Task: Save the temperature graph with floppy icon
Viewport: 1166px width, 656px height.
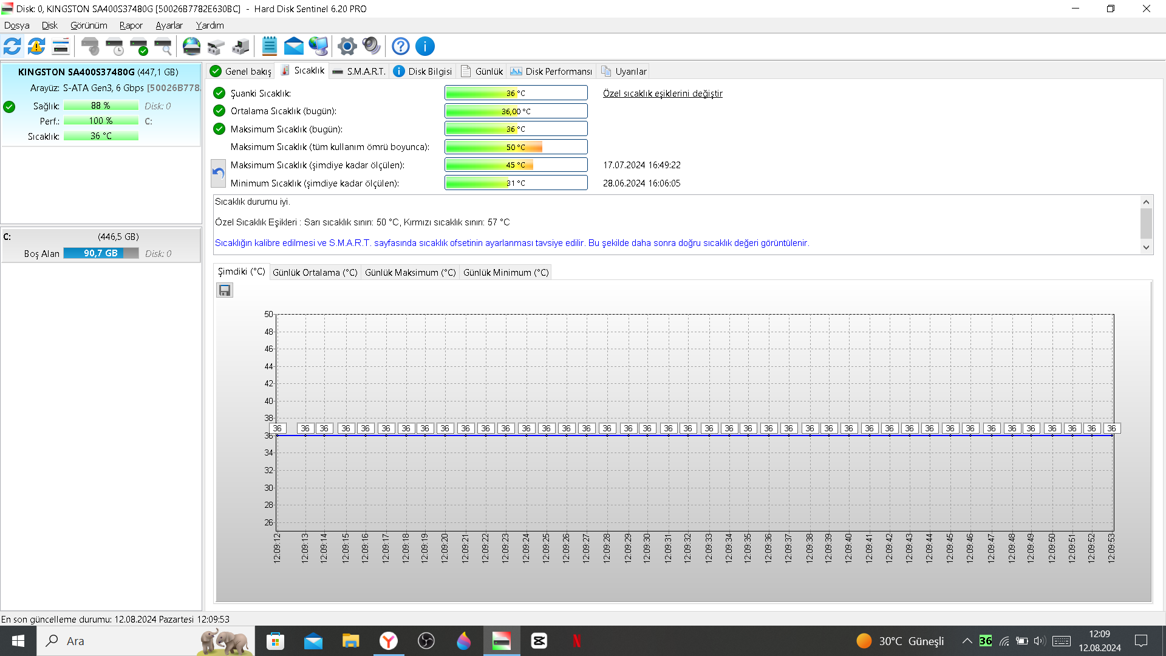Action: (225, 290)
